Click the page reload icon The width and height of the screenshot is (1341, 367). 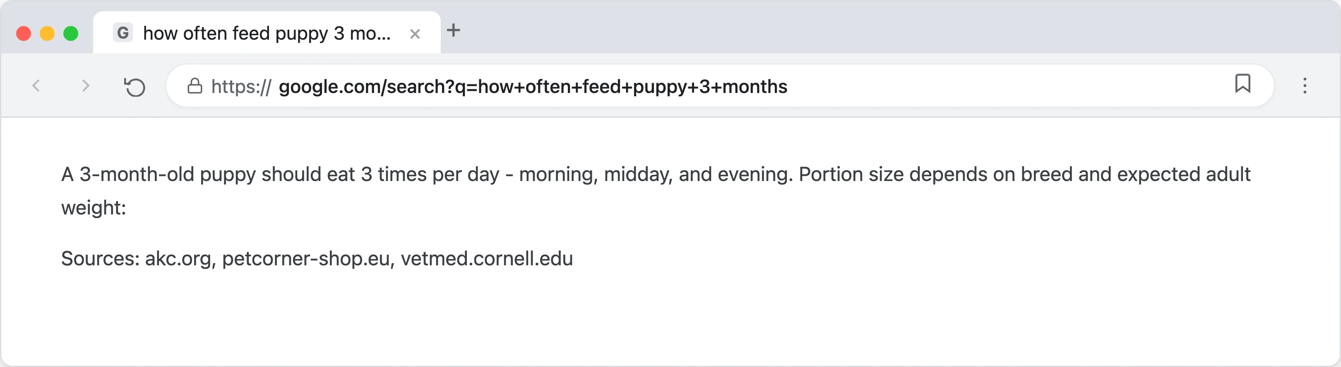click(135, 86)
